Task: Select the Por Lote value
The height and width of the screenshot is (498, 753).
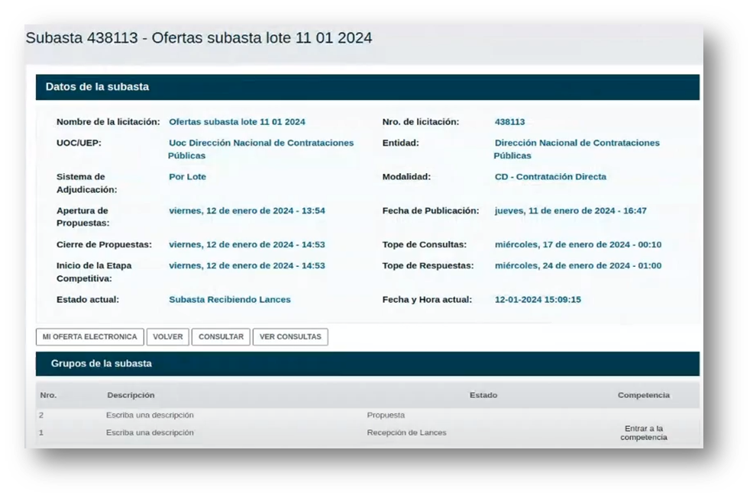Action: [x=187, y=177]
